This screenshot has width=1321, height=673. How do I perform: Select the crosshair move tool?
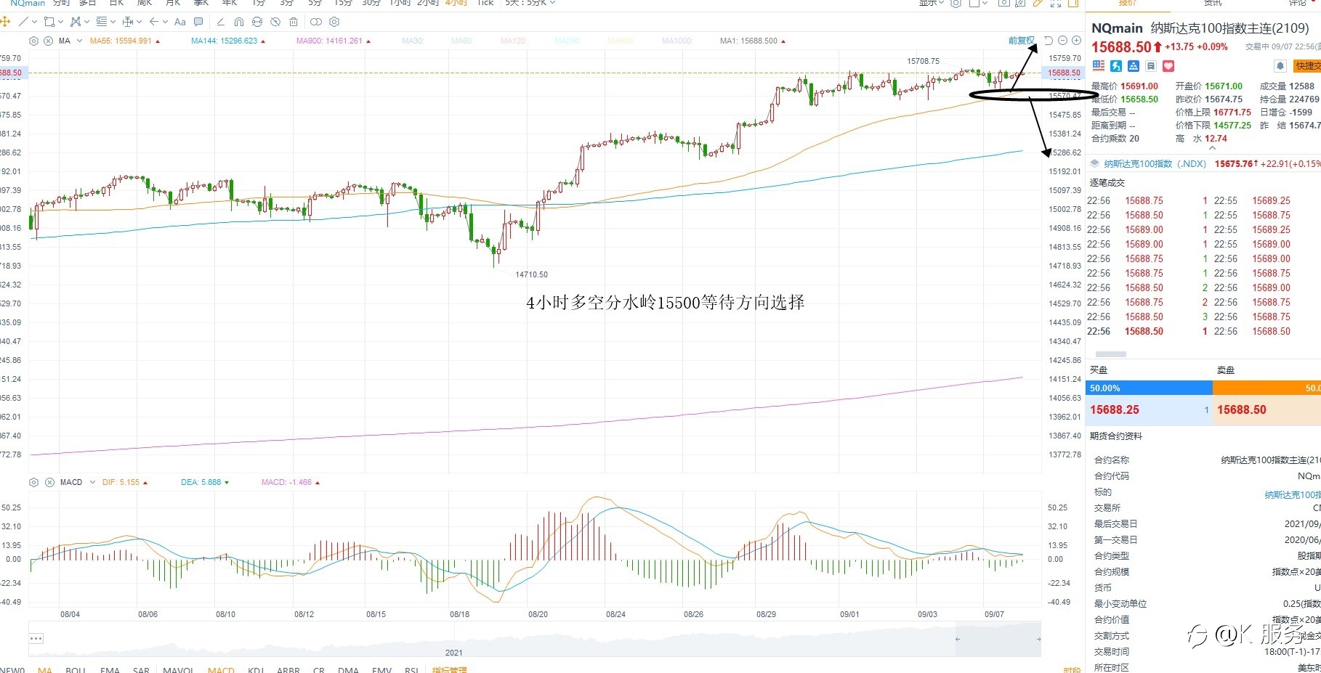pyautogui.click(x=5, y=22)
